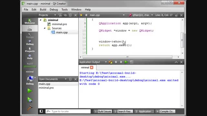Screen dimensions: 207x116
Task: Toggle the sidebar visibility button
Action: click(41, 111)
